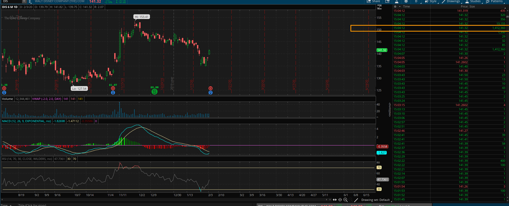509x206 pixels.
Task: Click the 141.32 last price tag on axis
Action: pos(381,50)
